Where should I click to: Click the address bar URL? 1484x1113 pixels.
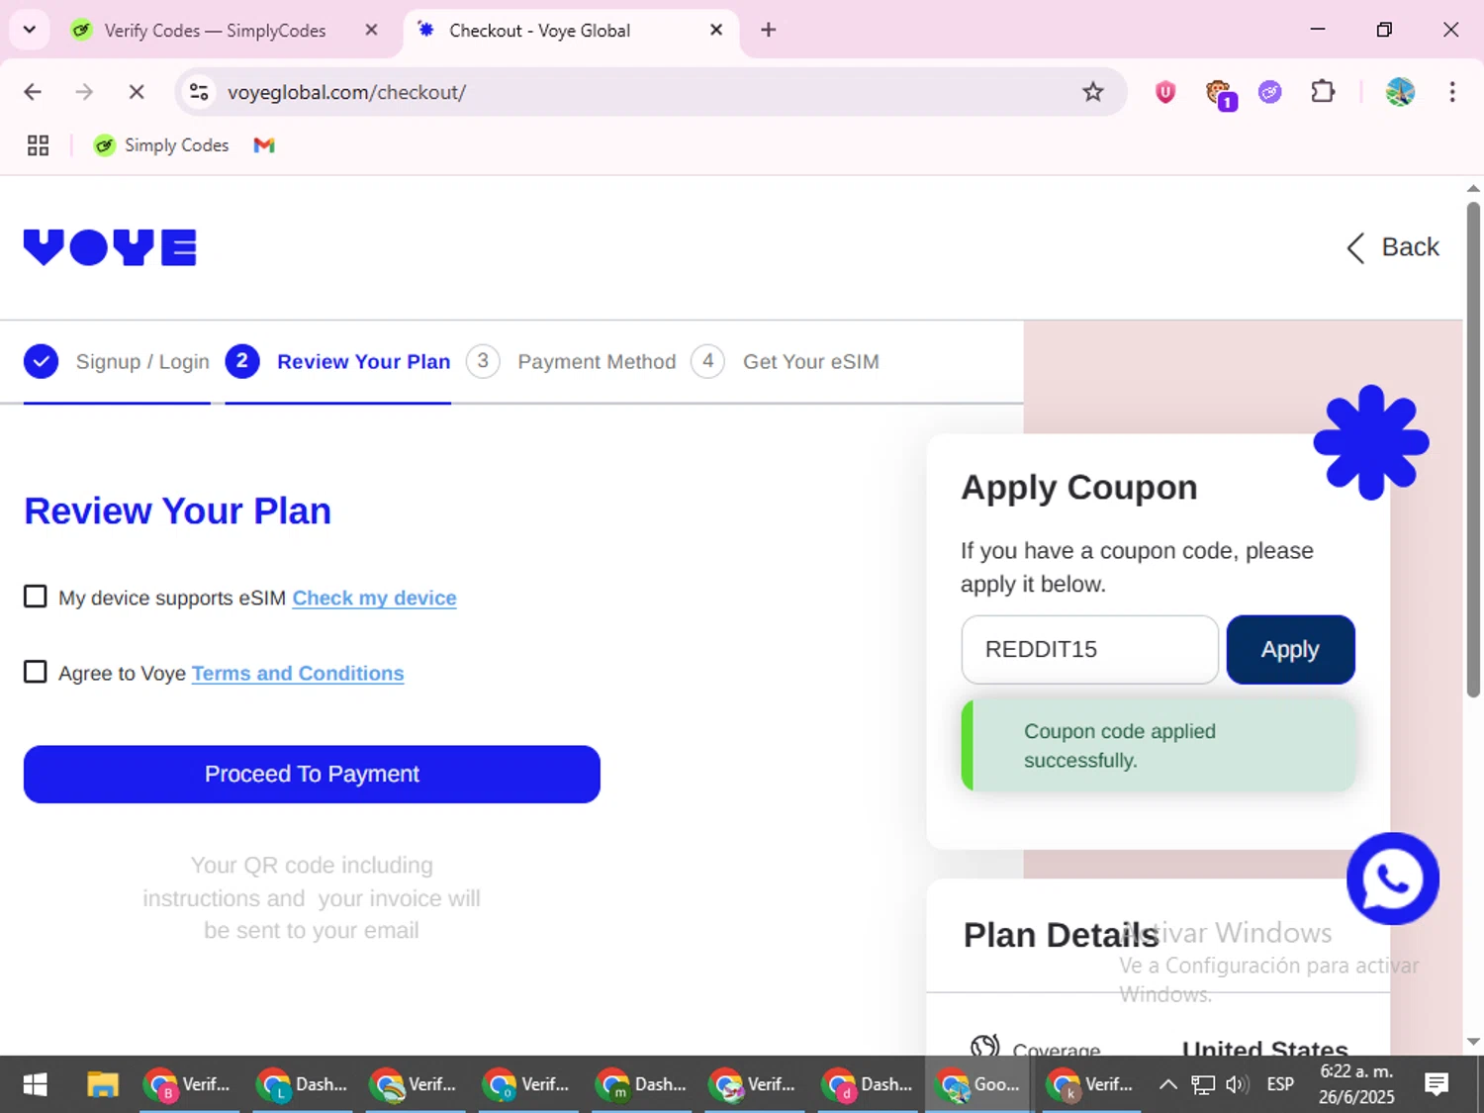point(346,92)
